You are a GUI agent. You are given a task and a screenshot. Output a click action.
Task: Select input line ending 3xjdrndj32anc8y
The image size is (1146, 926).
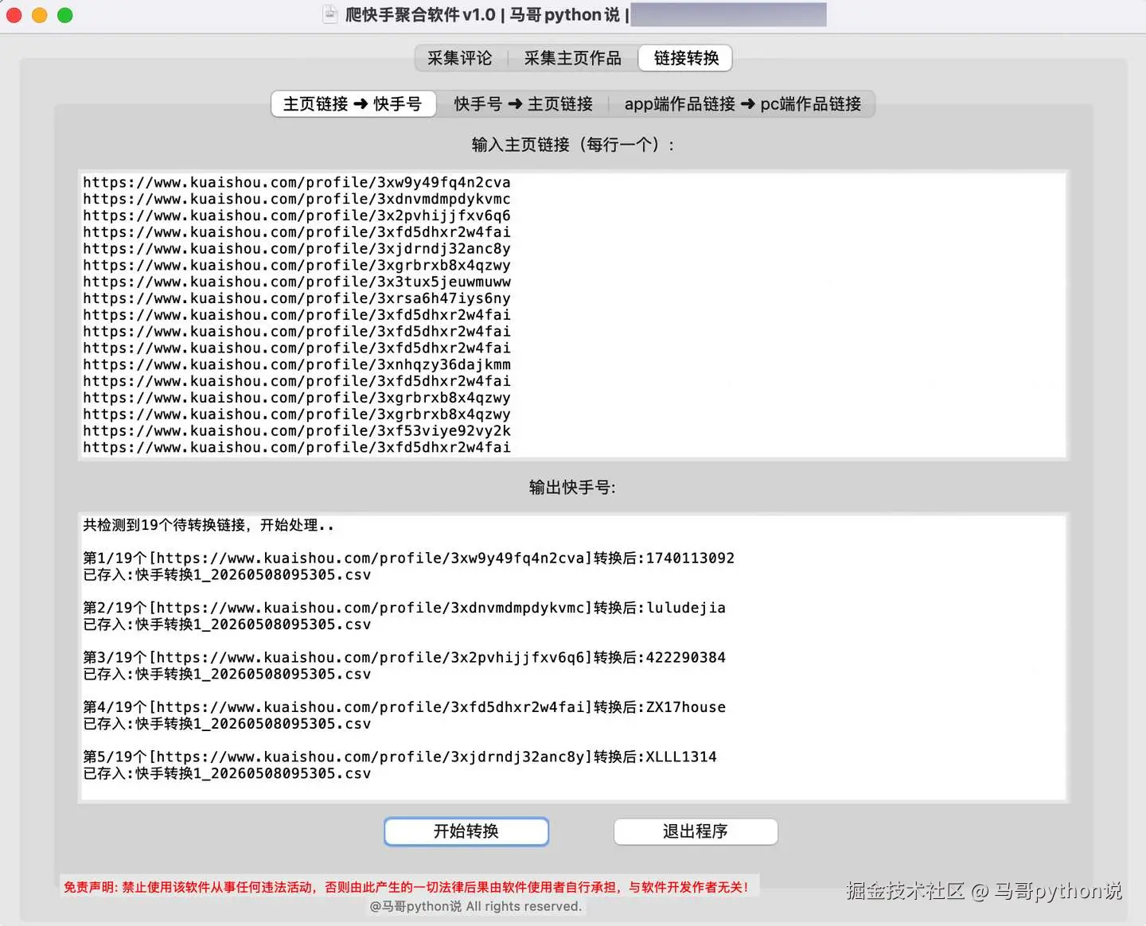(297, 249)
